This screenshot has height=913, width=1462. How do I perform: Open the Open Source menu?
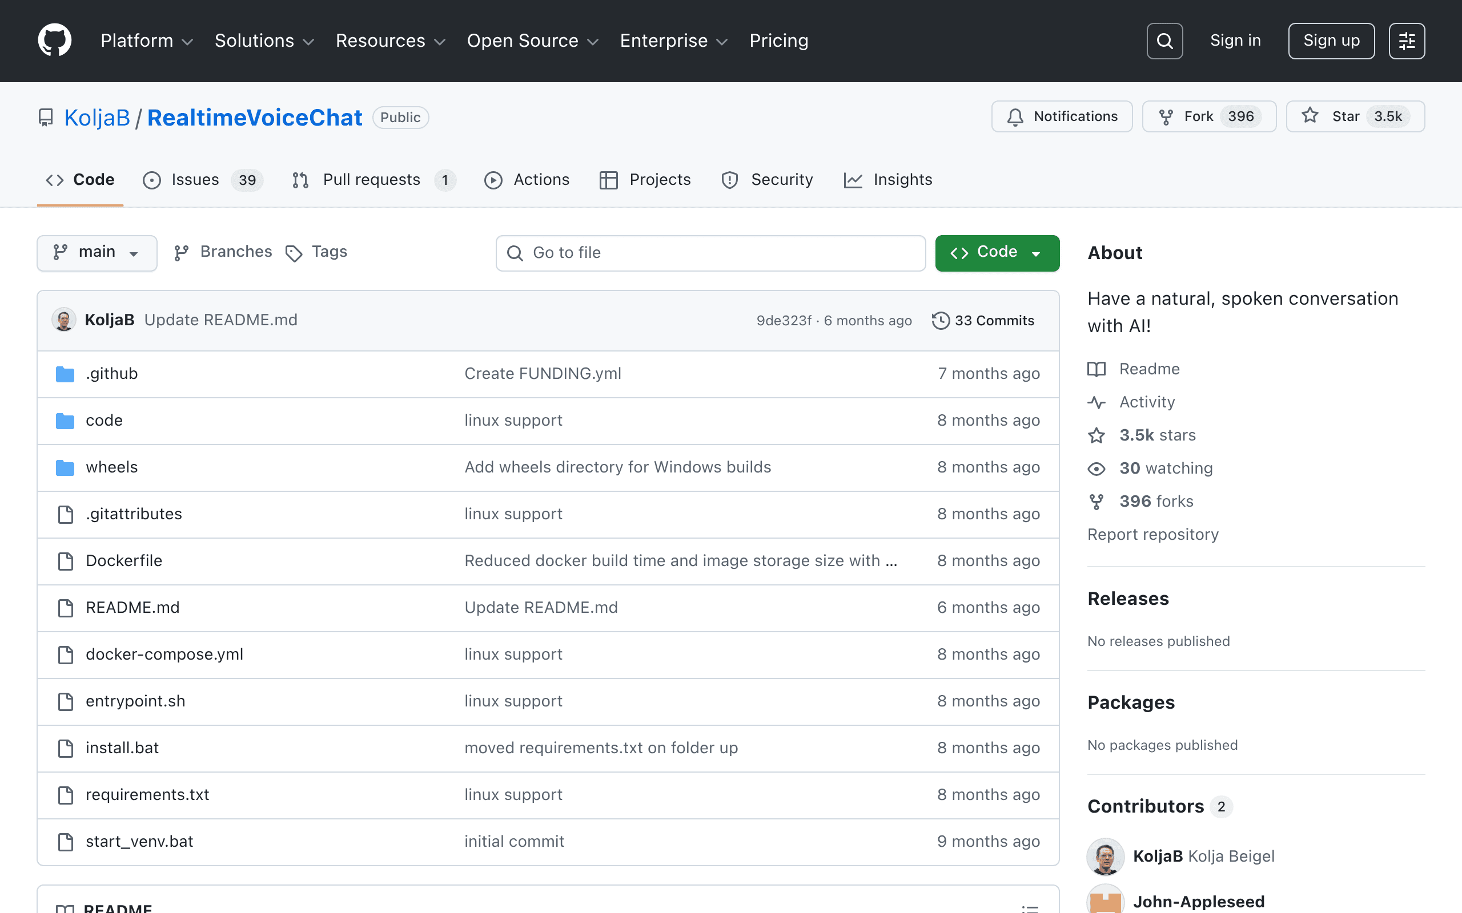coord(532,41)
